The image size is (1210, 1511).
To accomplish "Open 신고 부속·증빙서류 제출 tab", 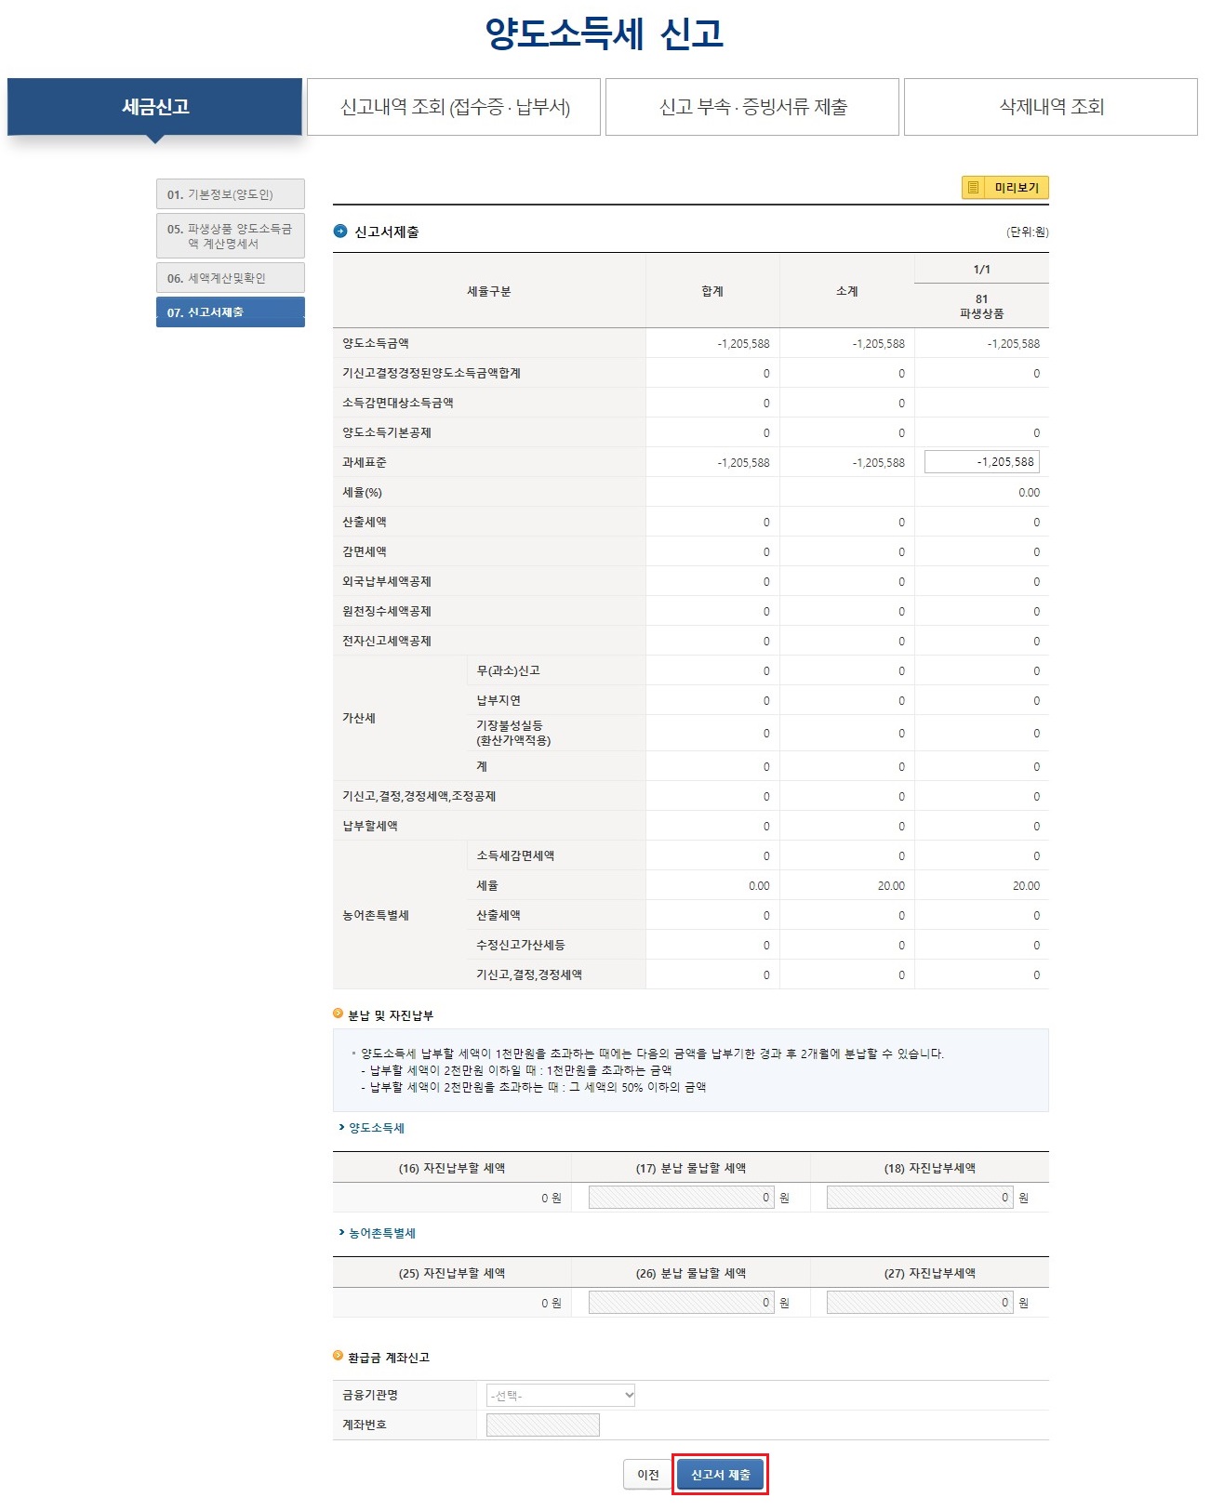I will [x=752, y=107].
